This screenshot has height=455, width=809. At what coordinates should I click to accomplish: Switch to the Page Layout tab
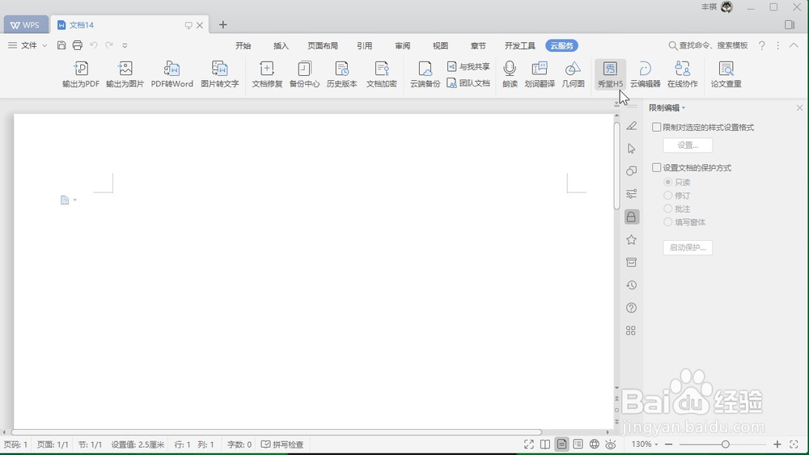(x=323, y=45)
